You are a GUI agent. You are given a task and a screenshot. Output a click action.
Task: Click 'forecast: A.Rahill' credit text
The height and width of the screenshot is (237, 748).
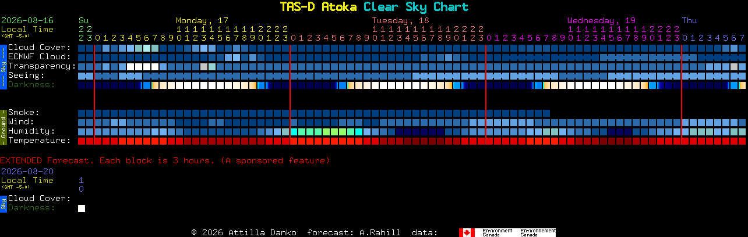(354, 232)
